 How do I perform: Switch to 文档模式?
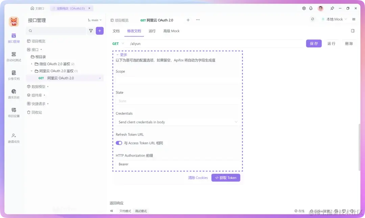pos(125,211)
